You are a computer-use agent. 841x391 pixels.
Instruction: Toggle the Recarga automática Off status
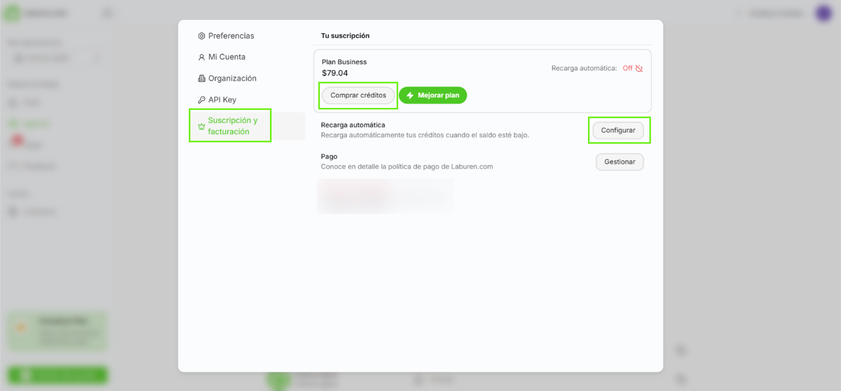coord(627,68)
